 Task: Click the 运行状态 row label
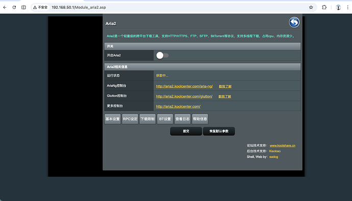point(113,76)
